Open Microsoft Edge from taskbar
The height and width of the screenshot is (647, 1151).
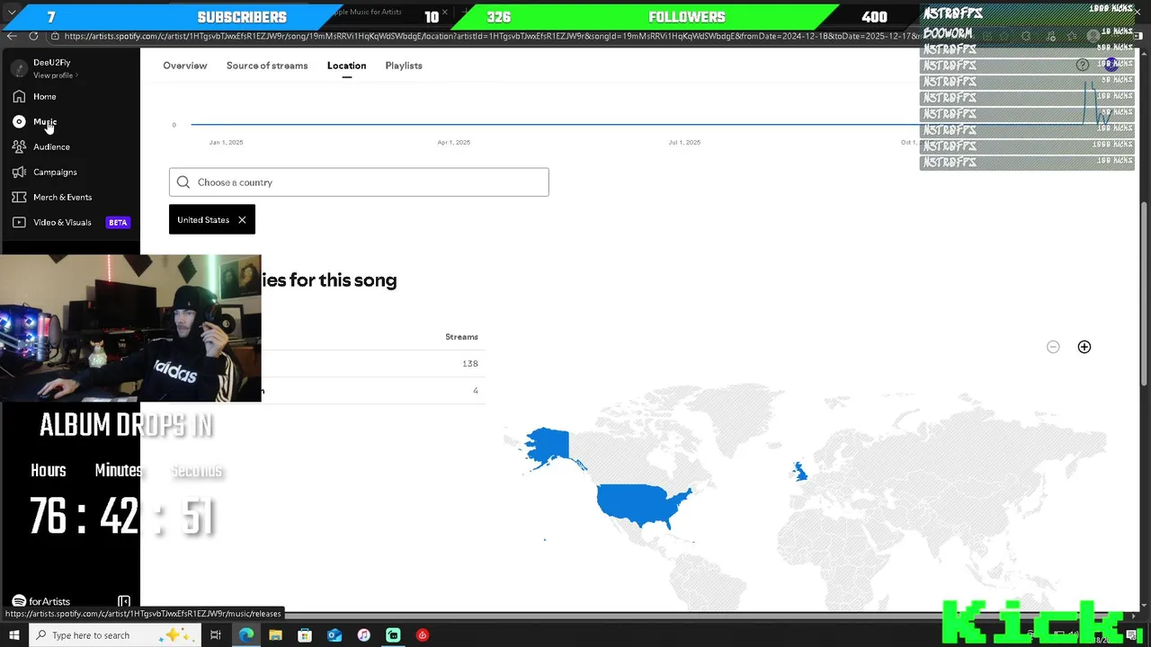pos(246,635)
